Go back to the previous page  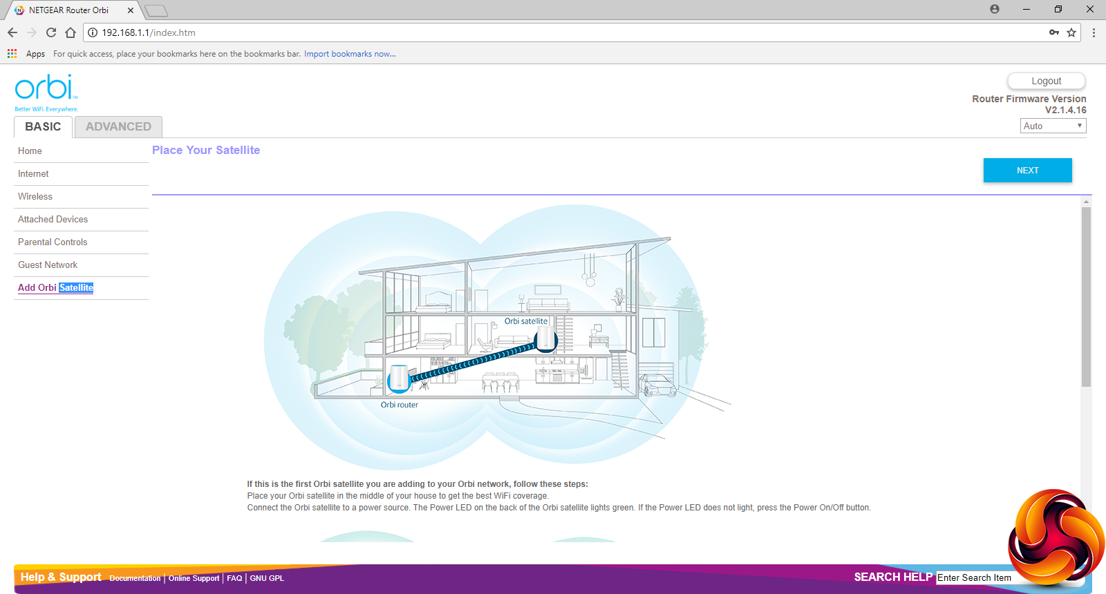coord(12,32)
